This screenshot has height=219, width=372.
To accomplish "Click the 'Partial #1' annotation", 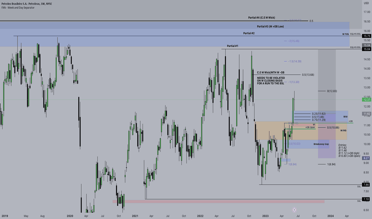I will (232, 46).
